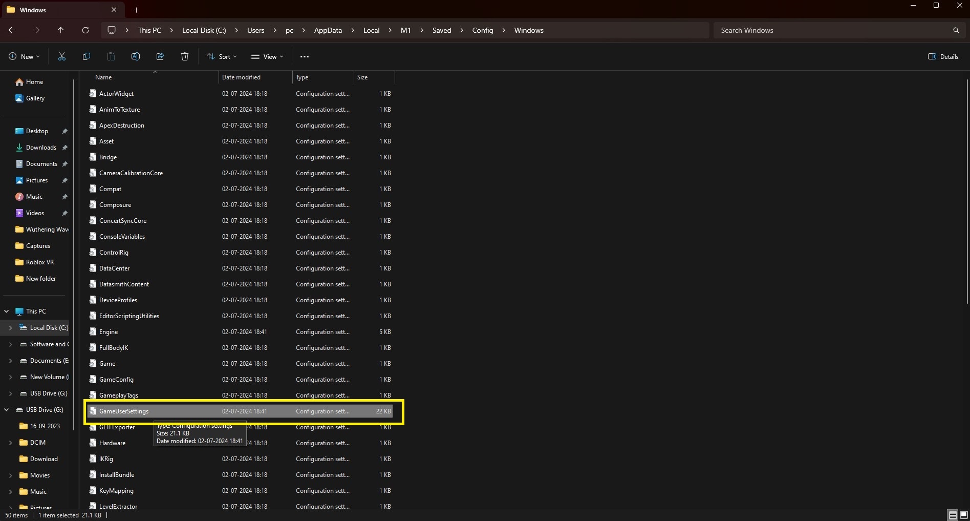Open the View dropdown menu

click(267, 56)
